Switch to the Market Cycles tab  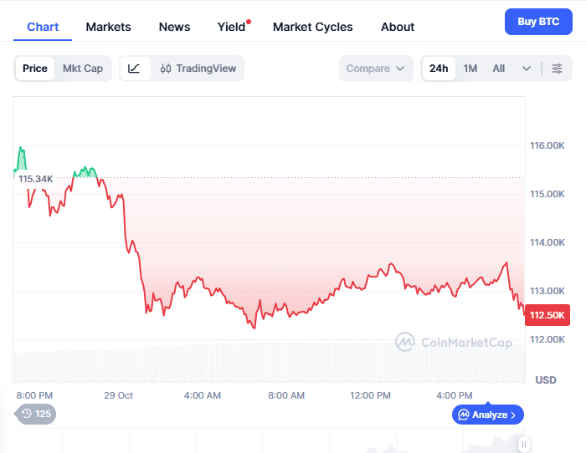(x=312, y=27)
